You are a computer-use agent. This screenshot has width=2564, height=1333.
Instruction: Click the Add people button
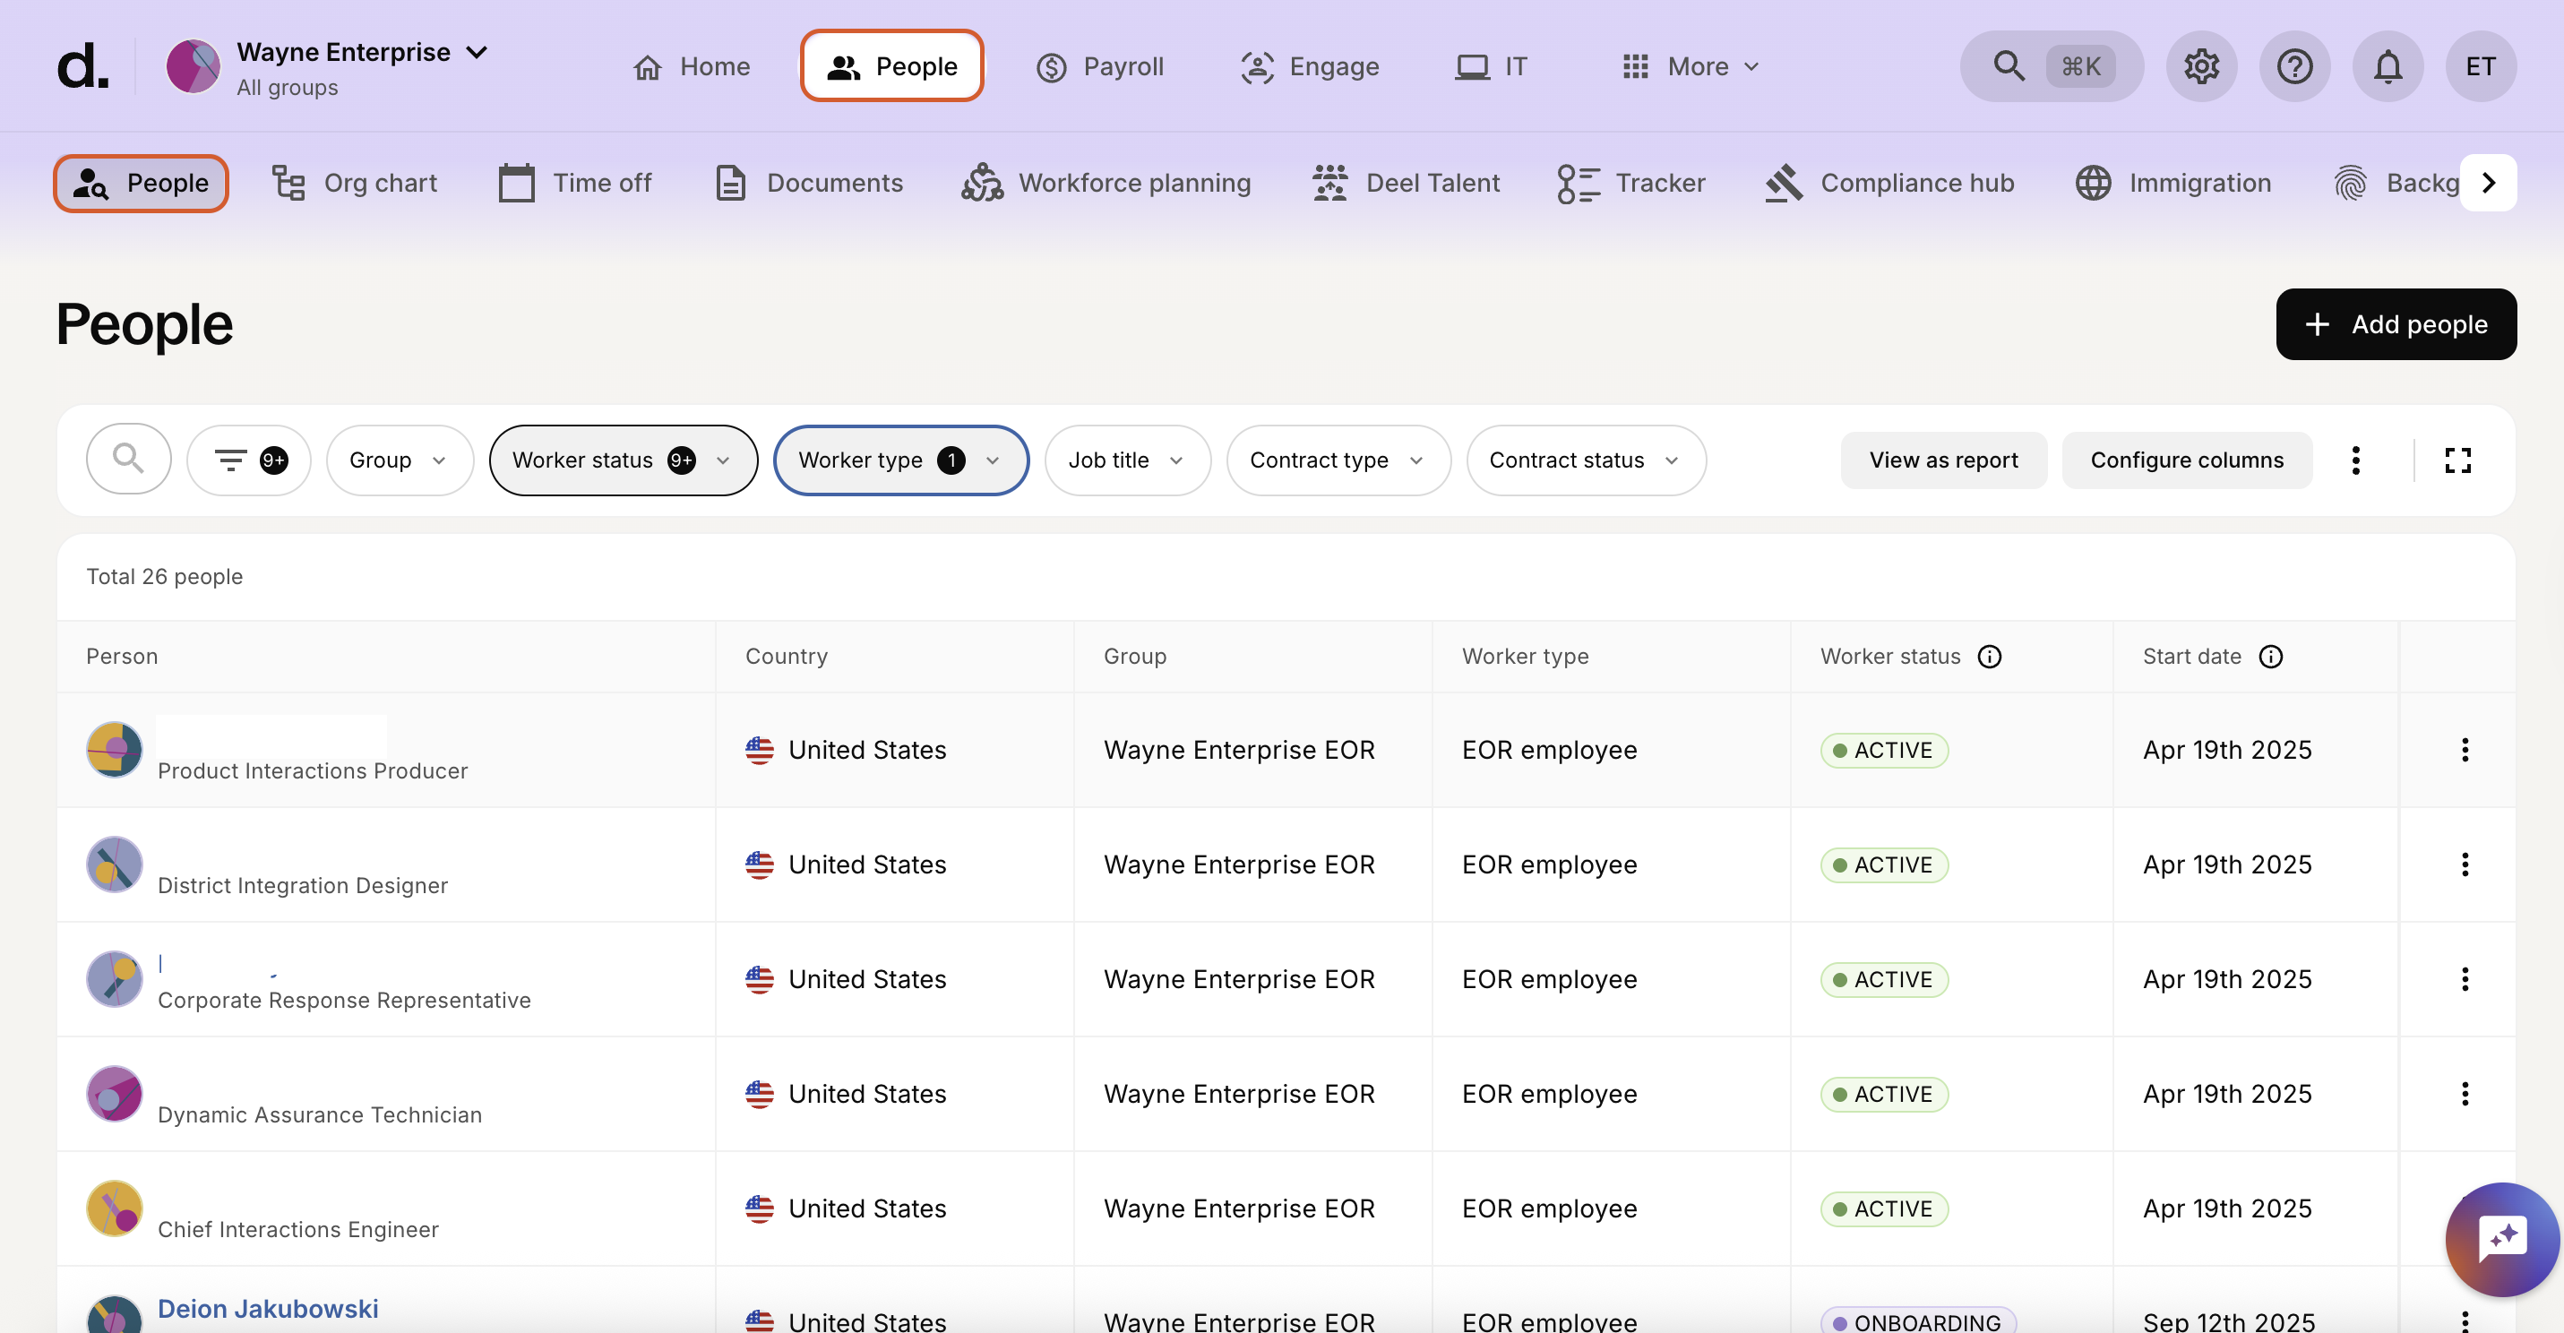click(x=2395, y=324)
